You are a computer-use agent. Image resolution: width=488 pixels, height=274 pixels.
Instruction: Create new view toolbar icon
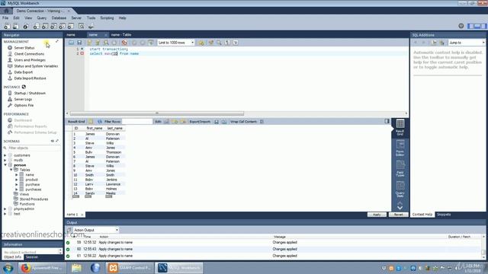pyautogui.click(x=53, y=27)
